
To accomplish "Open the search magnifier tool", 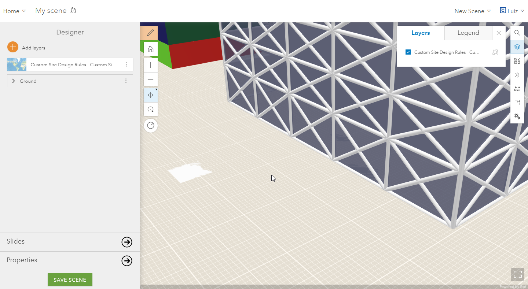I will 517,33.
